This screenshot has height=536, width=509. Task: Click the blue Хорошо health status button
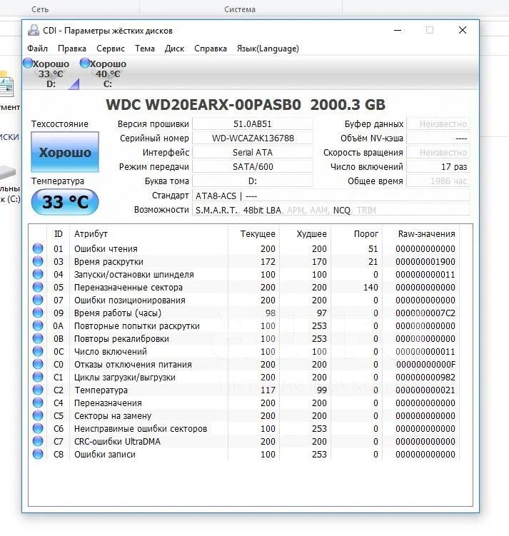[65, 152]
